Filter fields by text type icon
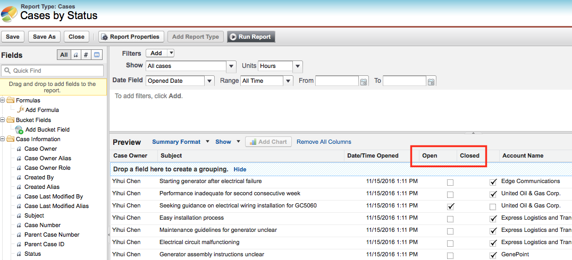 (75, 55)
